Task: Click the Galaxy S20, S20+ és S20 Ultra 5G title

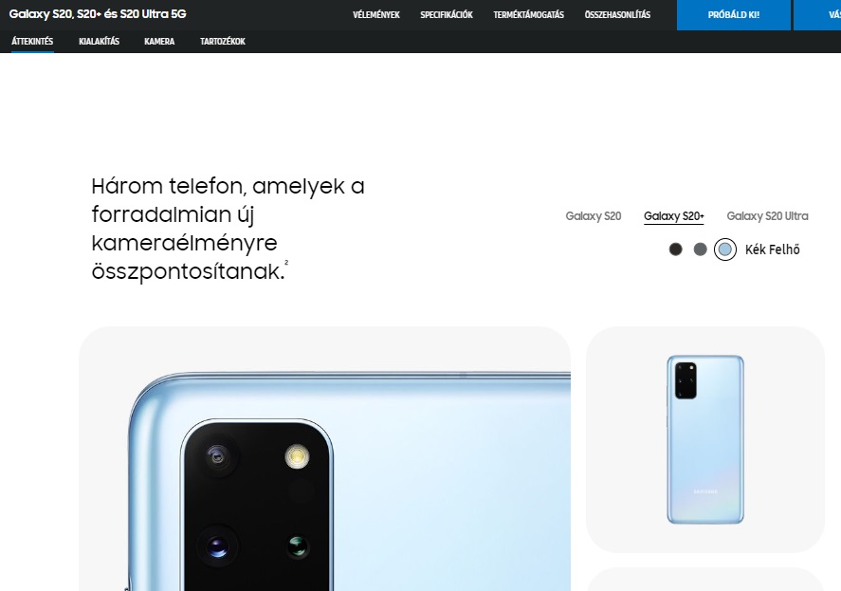Action: coord(98,14)
